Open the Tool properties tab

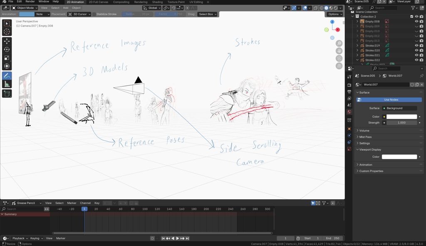click(x=349, y=77)
